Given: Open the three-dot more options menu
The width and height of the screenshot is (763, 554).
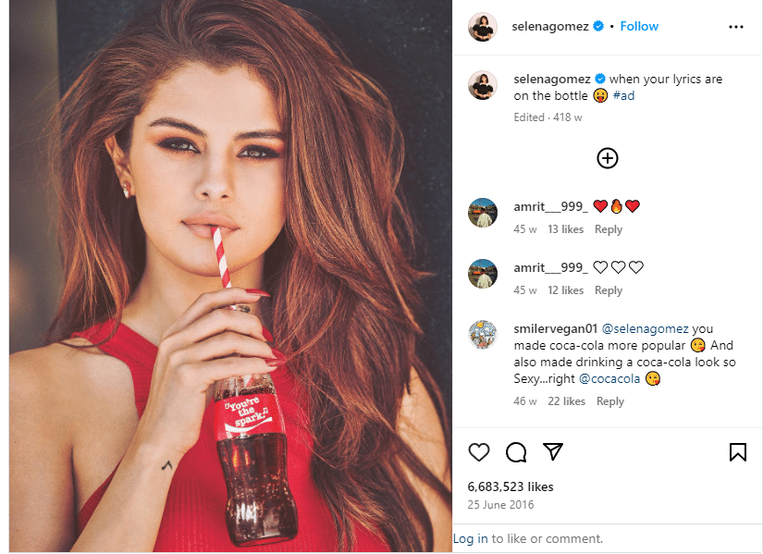Looking at the screenshot, I should 736,27.
